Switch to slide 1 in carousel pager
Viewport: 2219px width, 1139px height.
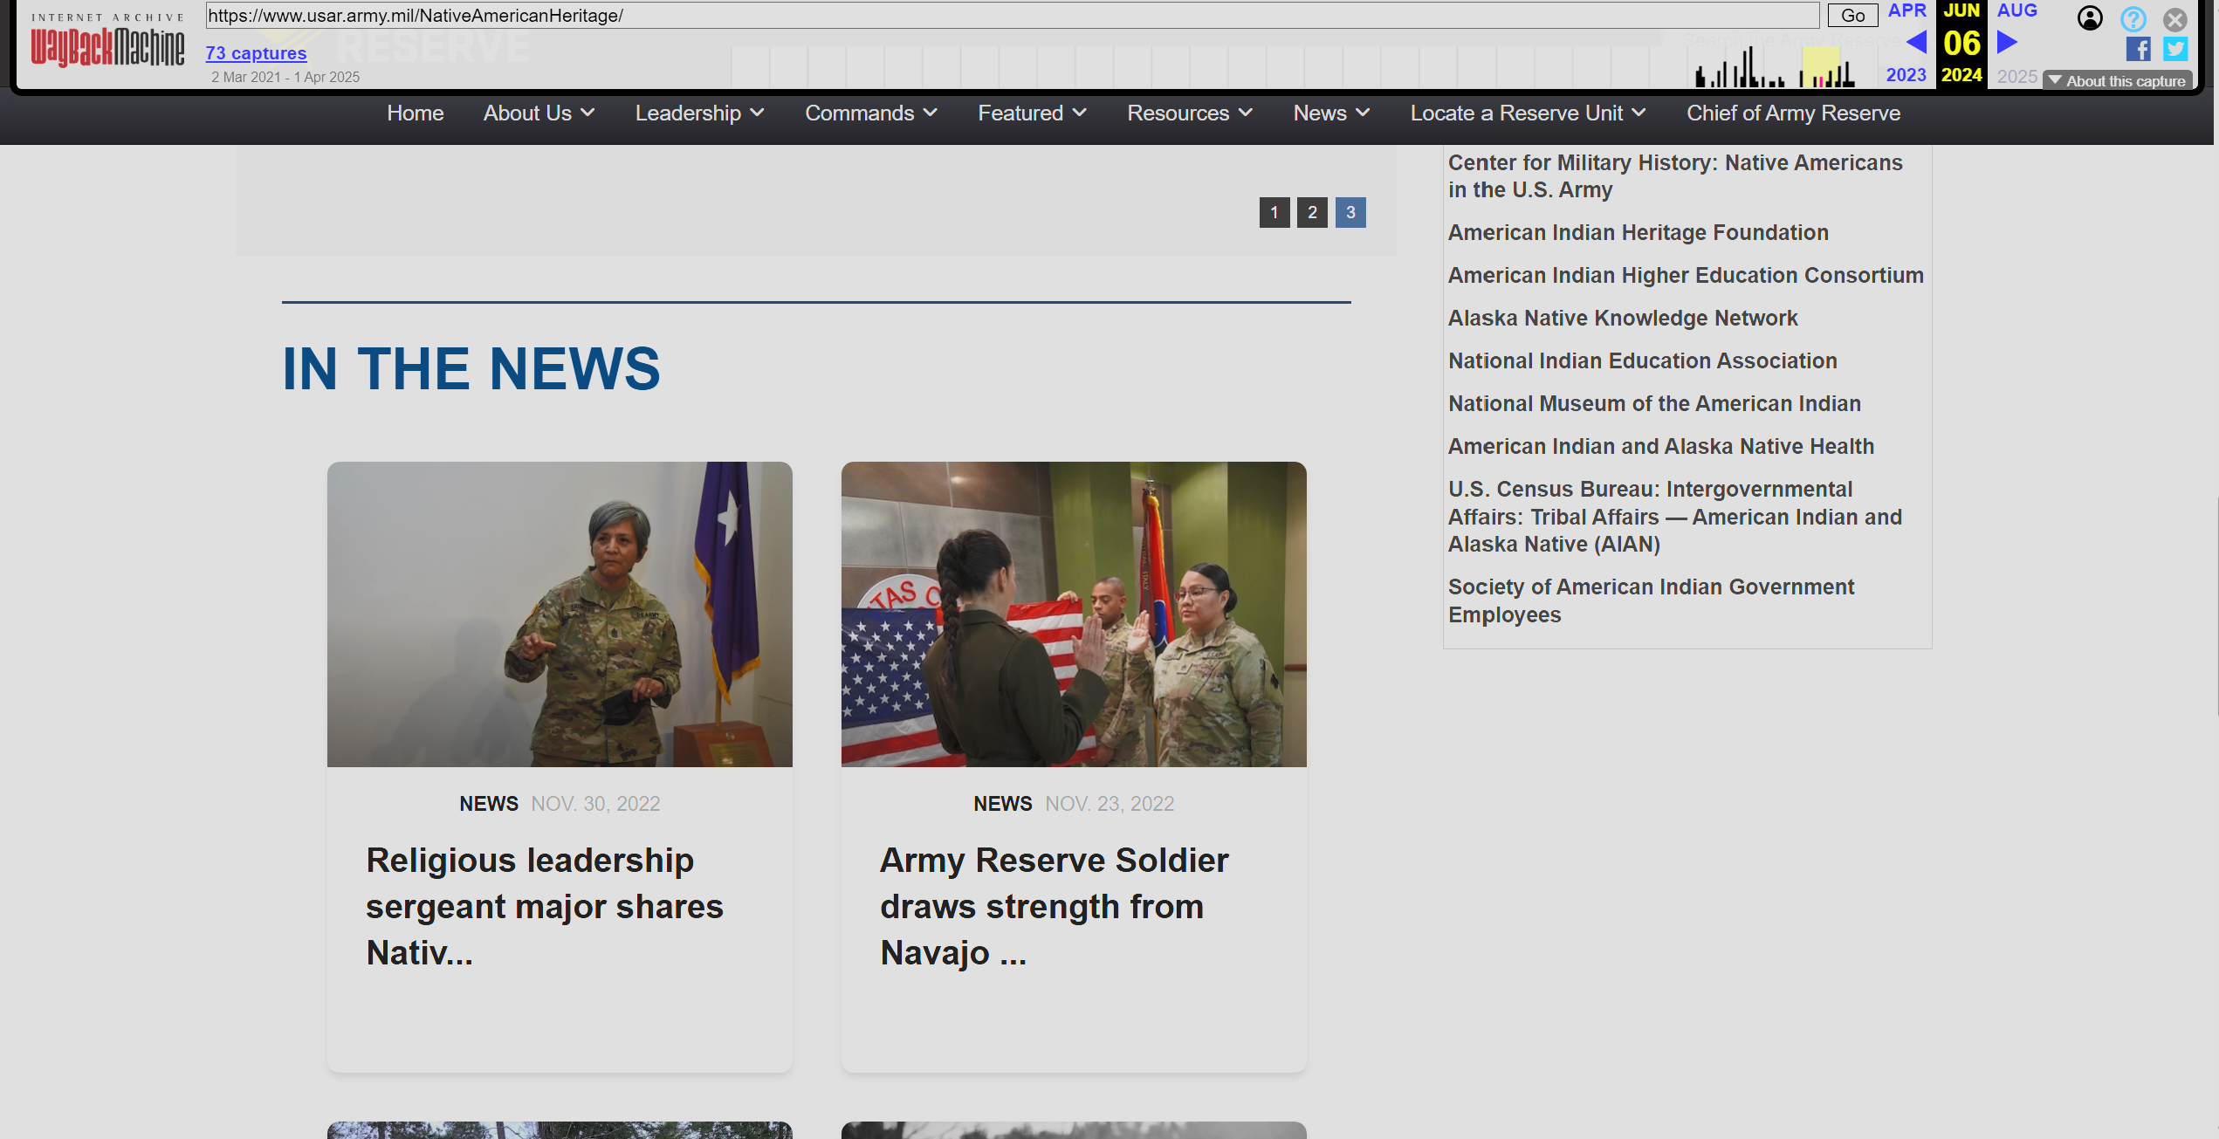[x=1274, y=212]
